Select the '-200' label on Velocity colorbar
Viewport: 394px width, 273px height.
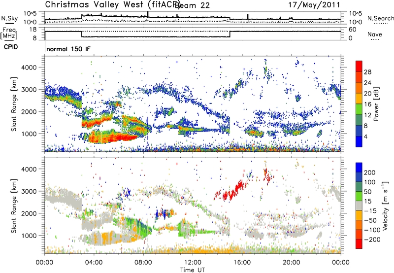coord(372,239)
